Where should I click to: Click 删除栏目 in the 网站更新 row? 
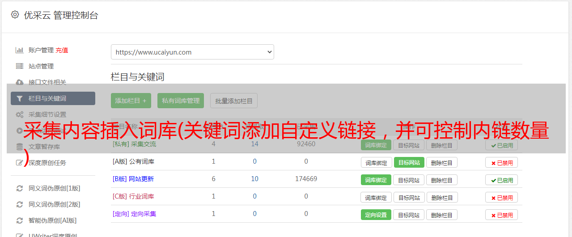[442, 180]
